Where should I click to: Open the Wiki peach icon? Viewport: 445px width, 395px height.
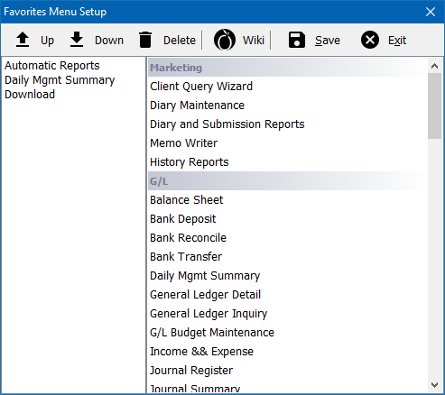(x=225, y=40)
